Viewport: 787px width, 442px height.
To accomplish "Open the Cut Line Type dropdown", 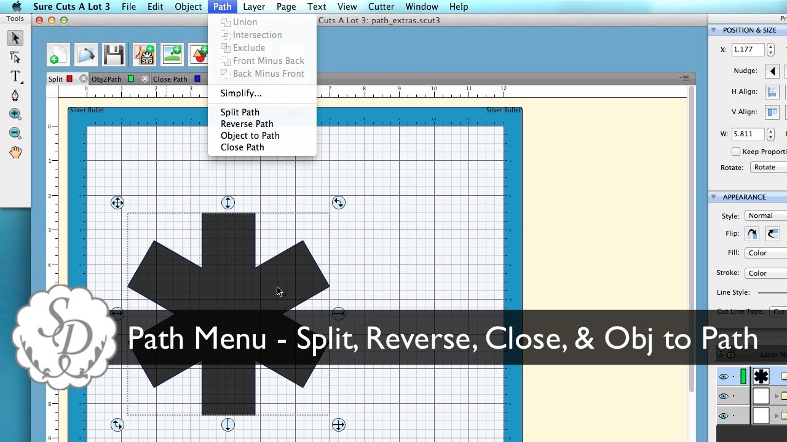I will 779,312.
